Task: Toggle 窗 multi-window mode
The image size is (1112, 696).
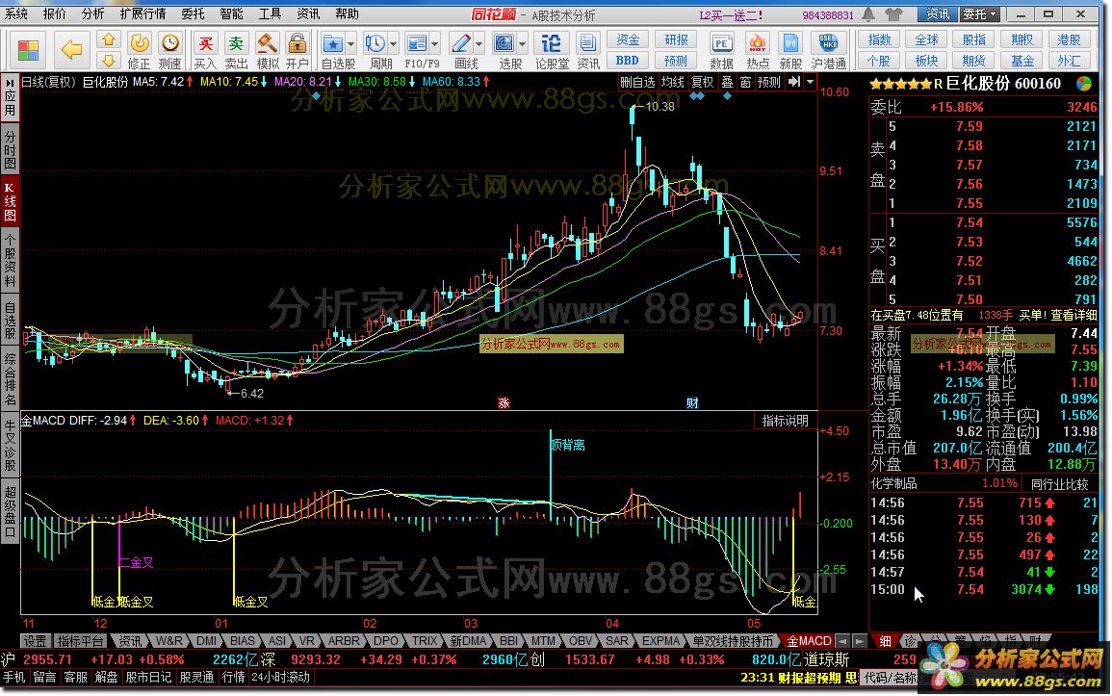Action: pyautogui.click(x=745, y=82)
